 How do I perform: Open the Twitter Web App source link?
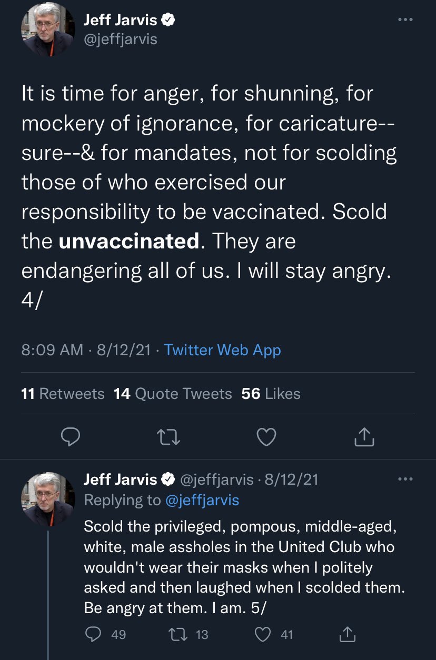(222, 350)
